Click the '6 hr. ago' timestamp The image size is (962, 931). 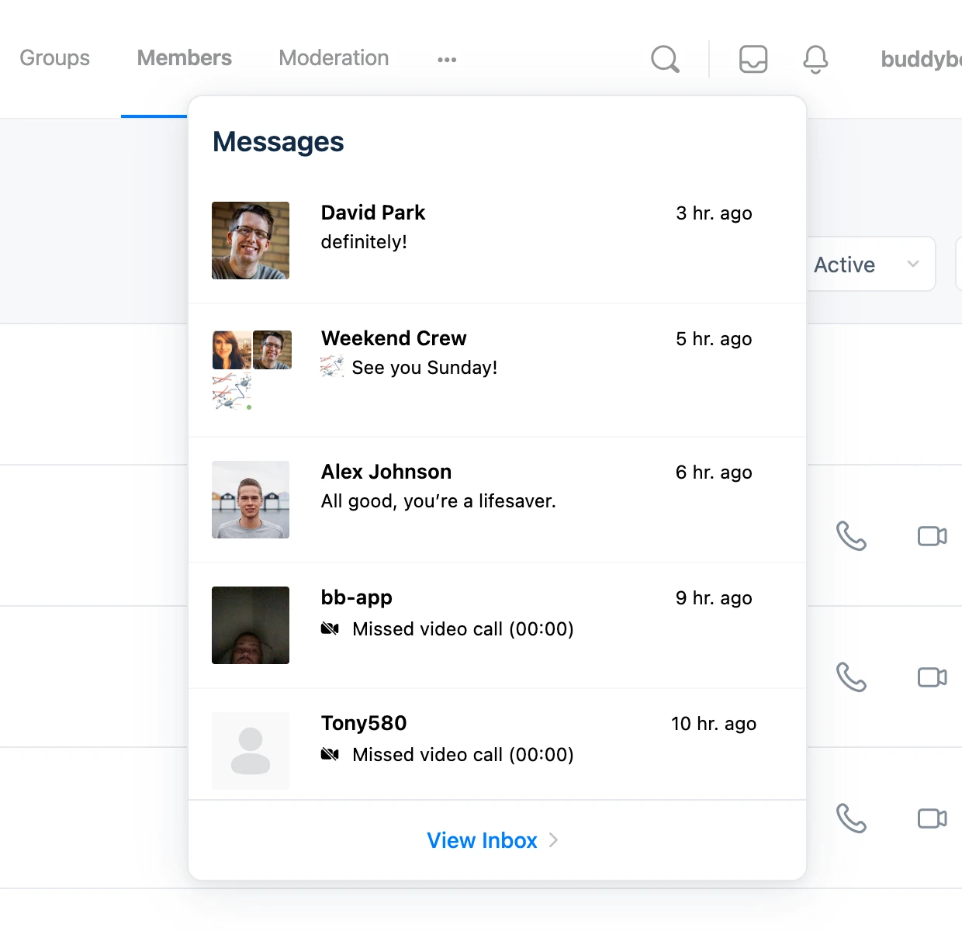pos(714,472)
